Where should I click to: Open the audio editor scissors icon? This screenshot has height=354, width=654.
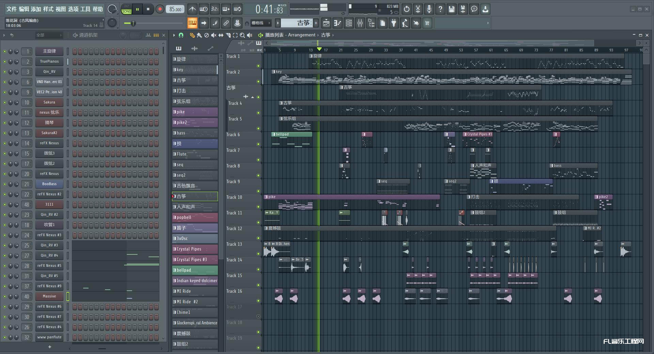click(418, 9)
